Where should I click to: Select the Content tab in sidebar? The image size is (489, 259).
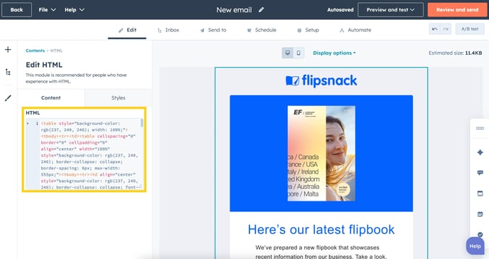(x=51, y=97)
